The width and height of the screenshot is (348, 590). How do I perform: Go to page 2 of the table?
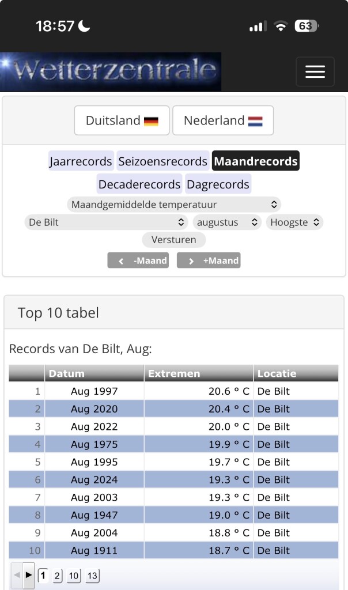(x=57, y=575)
